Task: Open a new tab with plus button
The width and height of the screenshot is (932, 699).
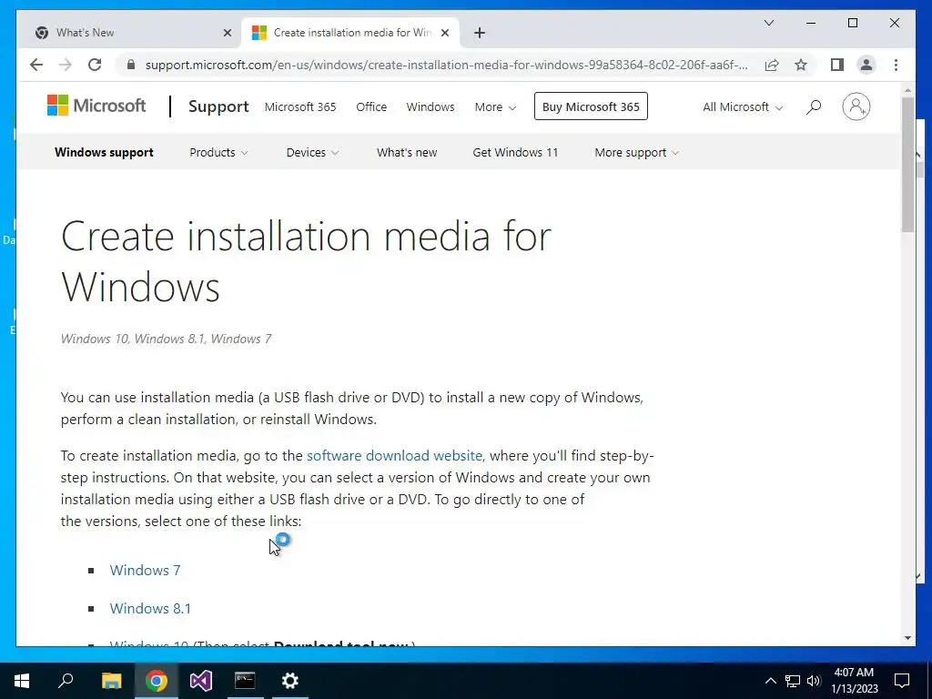Action: tap(480, 33)
